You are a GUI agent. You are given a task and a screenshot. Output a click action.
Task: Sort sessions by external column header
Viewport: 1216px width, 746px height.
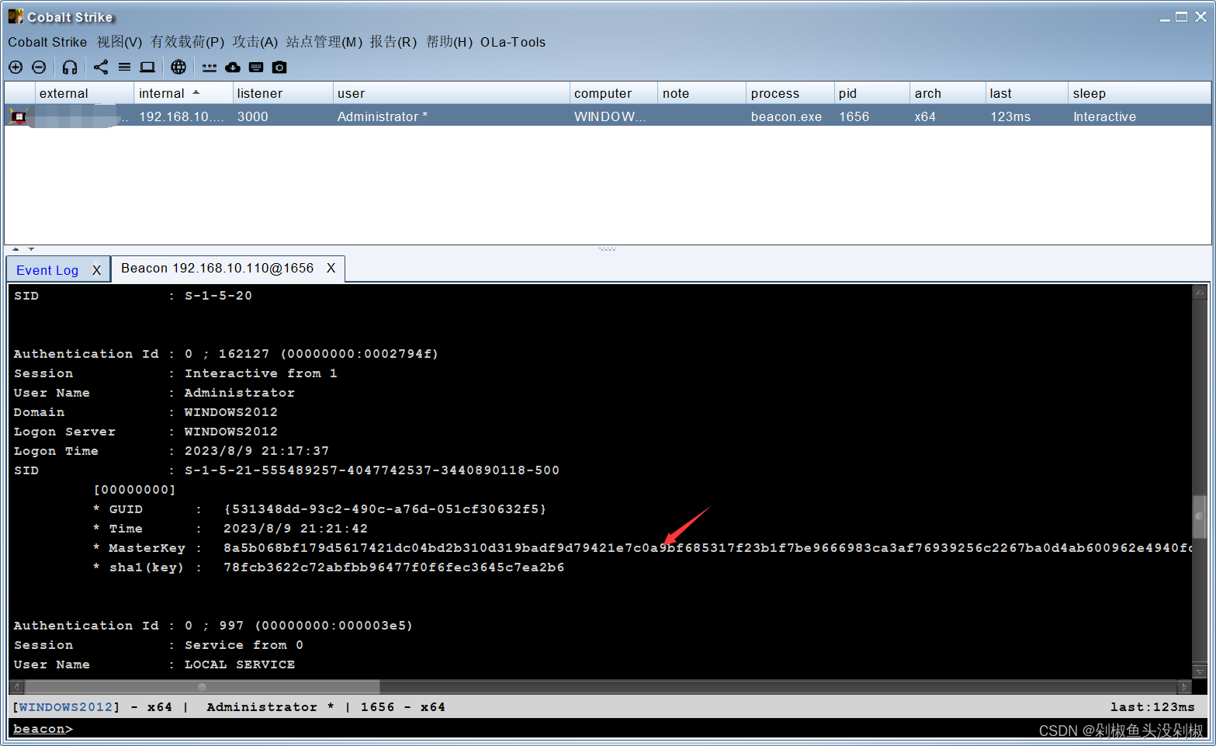click(x=84, y=93)
